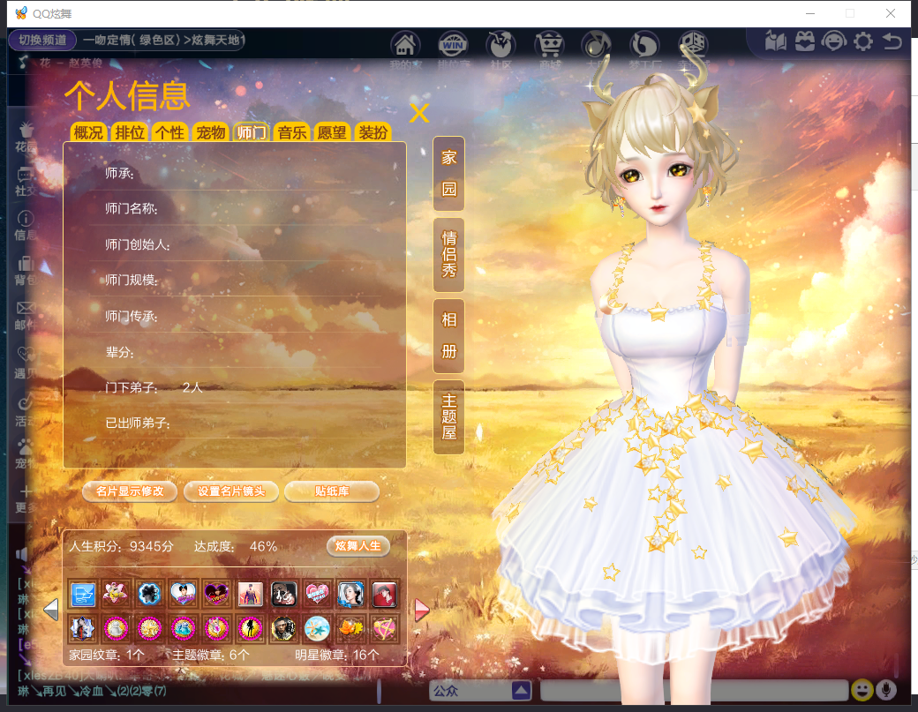Image resolution: width=918 pixels, height=712 pixels.
Task: Open the 情侣秀 side button
Action: (448, 254)
